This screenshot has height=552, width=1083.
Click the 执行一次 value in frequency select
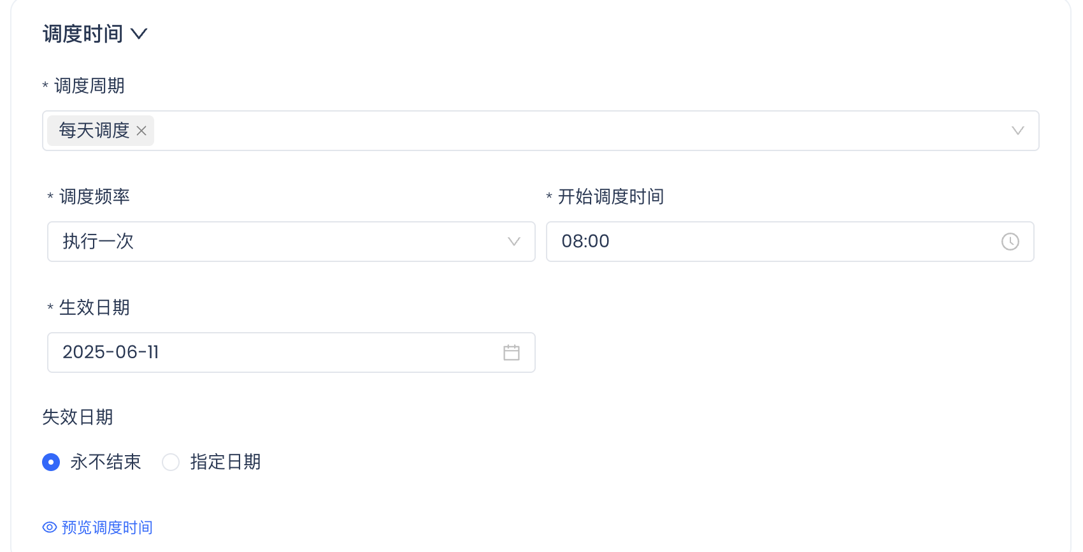click(x=98, y=242)
